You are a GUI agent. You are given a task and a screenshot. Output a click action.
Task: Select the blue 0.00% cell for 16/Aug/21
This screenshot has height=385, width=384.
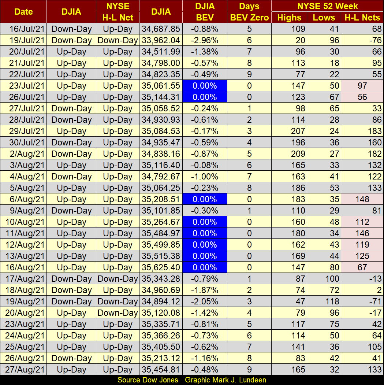pyautogui.click(x=205, y=267)
